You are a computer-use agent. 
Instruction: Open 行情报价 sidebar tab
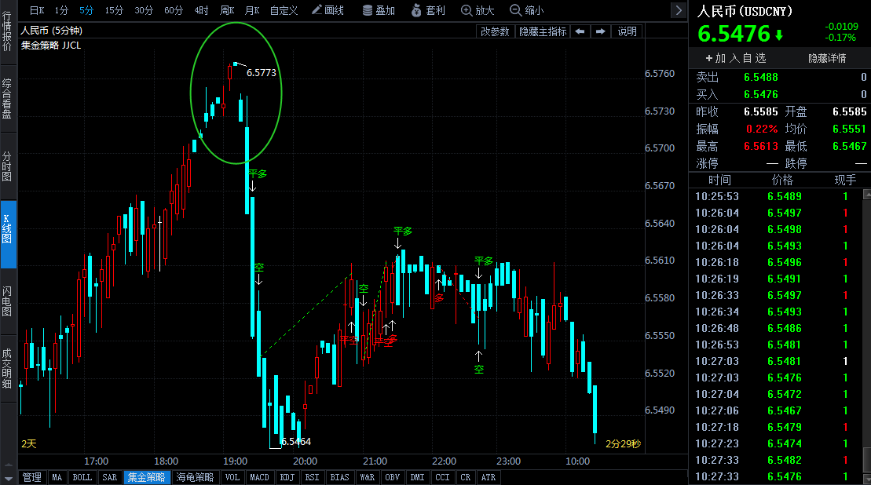[x=7, y=31]
